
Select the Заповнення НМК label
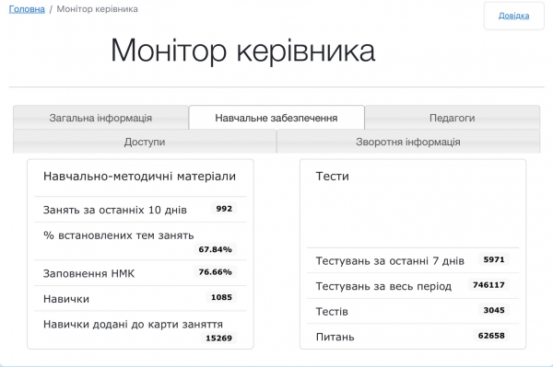tap(88, 273)
